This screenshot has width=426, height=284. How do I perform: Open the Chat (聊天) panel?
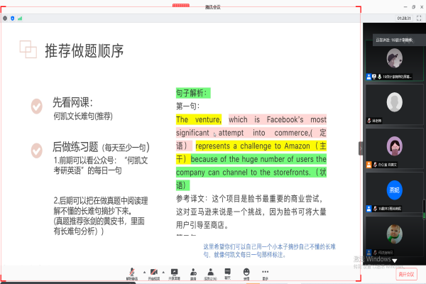click(x=228, y=271)
